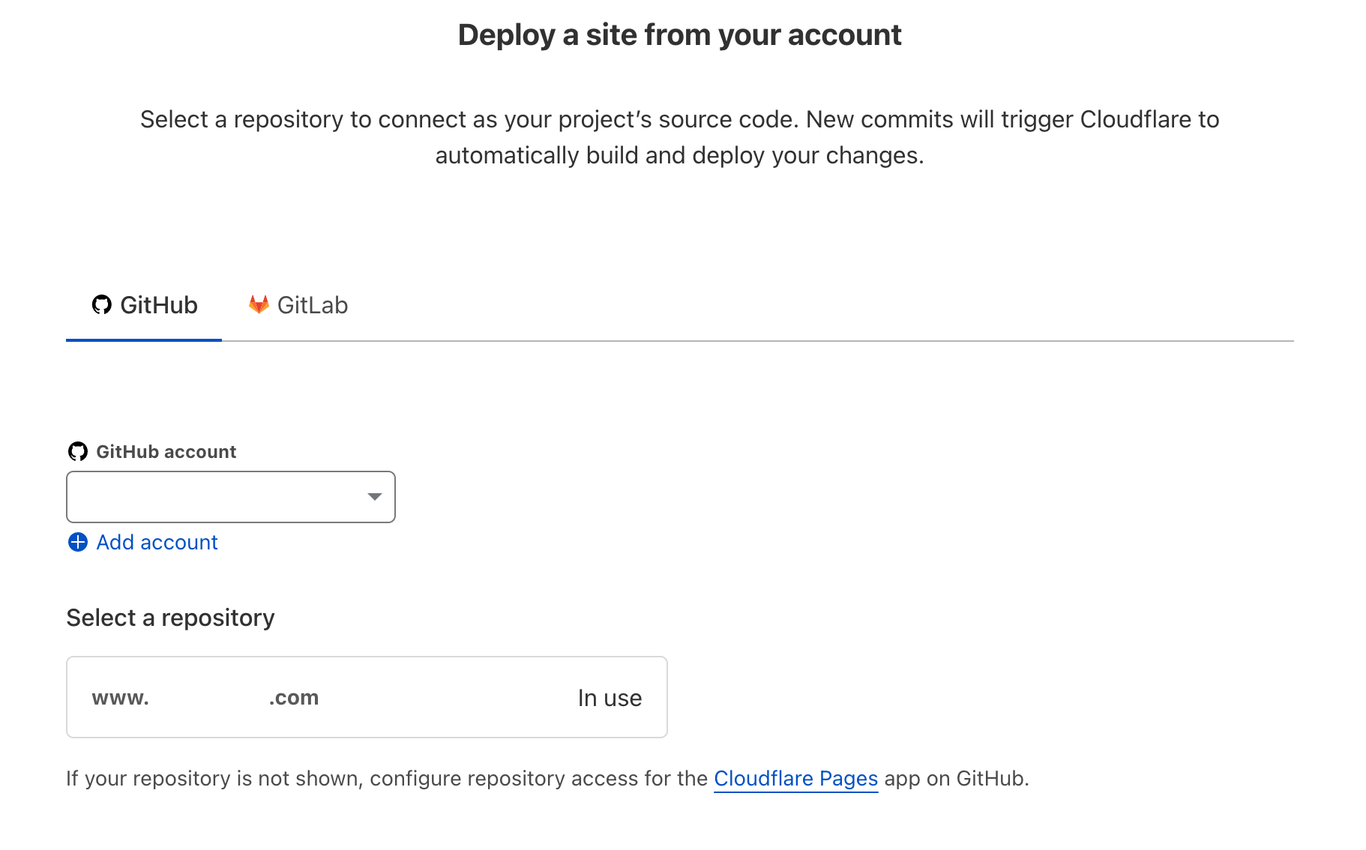1366x850 pixels.
Task: Open the Cloudflare Pages link
Action: click(795, 778)
